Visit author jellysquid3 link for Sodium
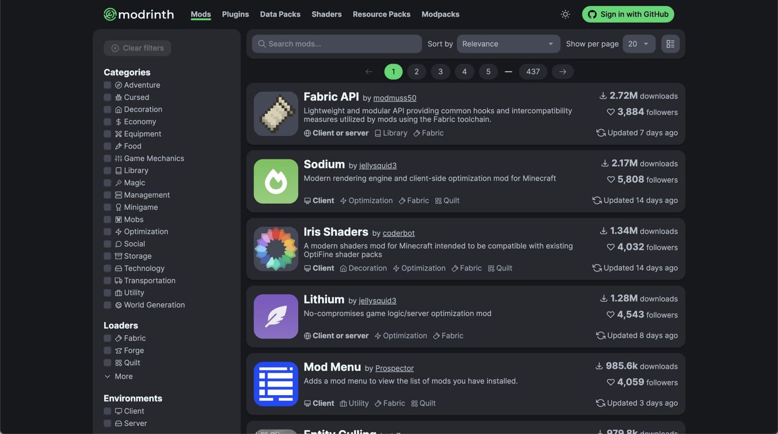The height and width of the screenshot is (434, 778). 378,166
